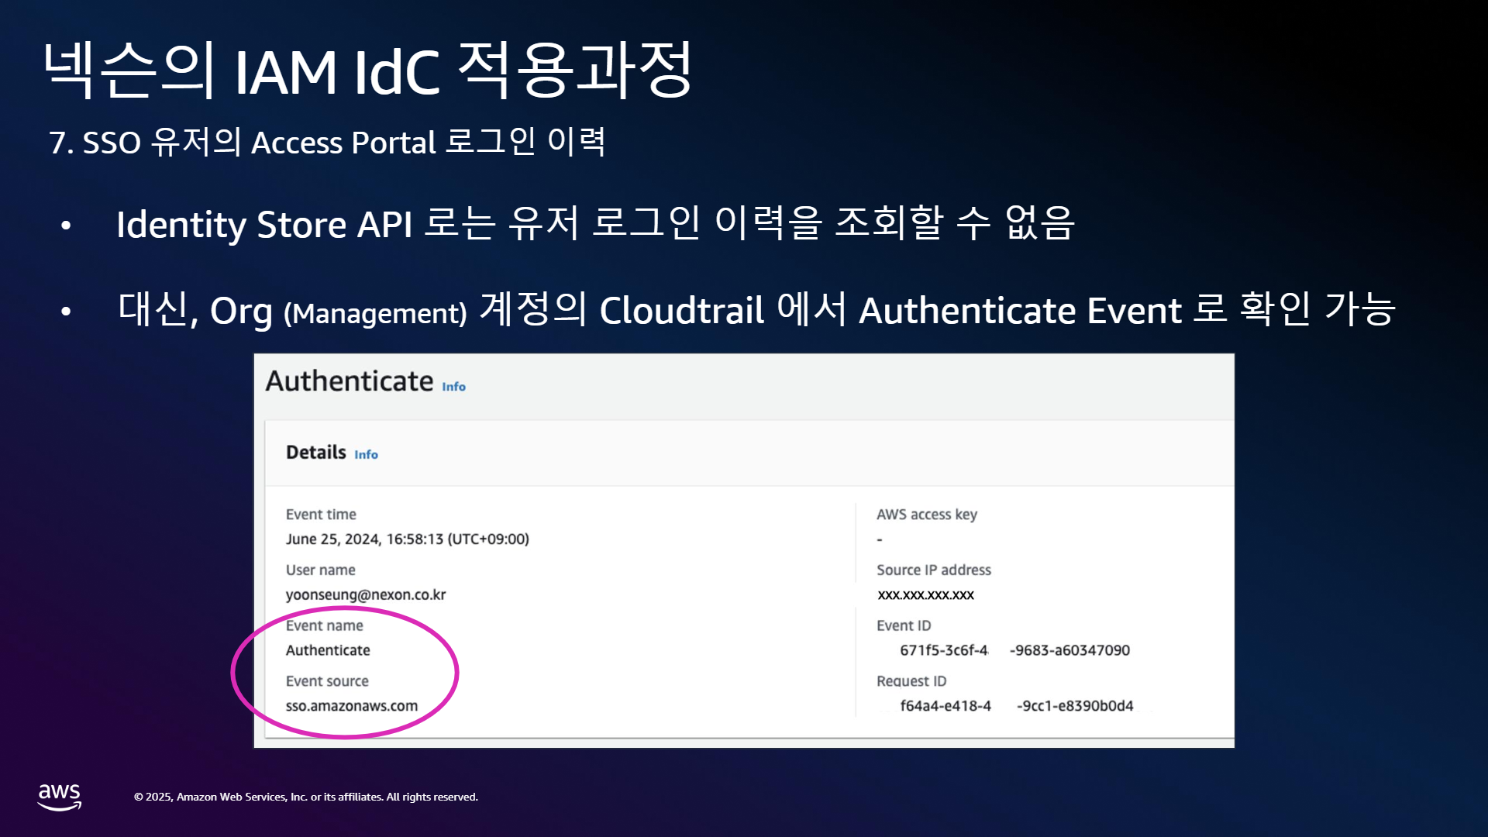Click the Authenticate panel title

point(350,381)
